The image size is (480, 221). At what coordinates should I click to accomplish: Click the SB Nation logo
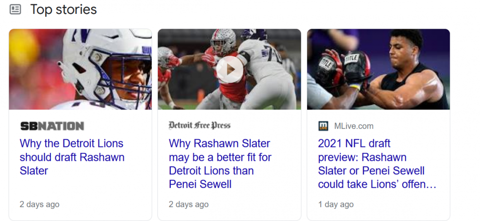[x=52, y=126]
